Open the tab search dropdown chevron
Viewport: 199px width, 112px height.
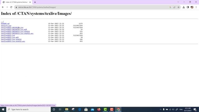[178, 2]
